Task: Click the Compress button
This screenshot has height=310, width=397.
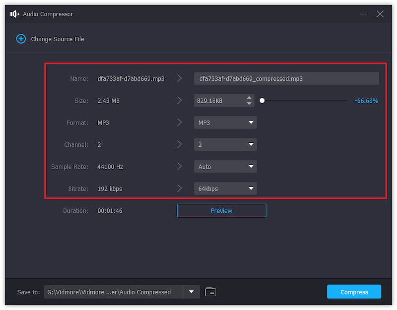Action: pos(354,292)
